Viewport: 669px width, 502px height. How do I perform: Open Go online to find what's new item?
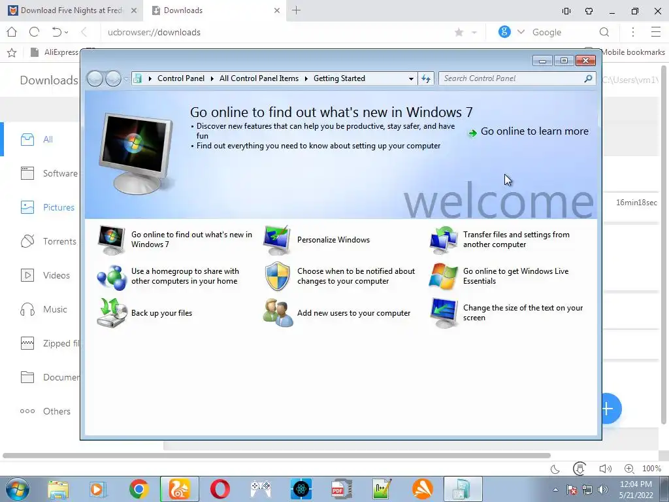pyautogui.click(x=175, y=239)
